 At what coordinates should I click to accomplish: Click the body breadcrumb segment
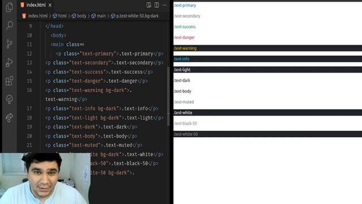(79, 16)
